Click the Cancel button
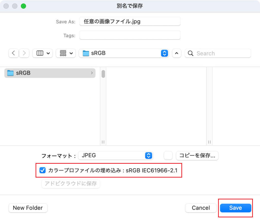Viewport: 260px width, 221px height. tap(201, 208)
